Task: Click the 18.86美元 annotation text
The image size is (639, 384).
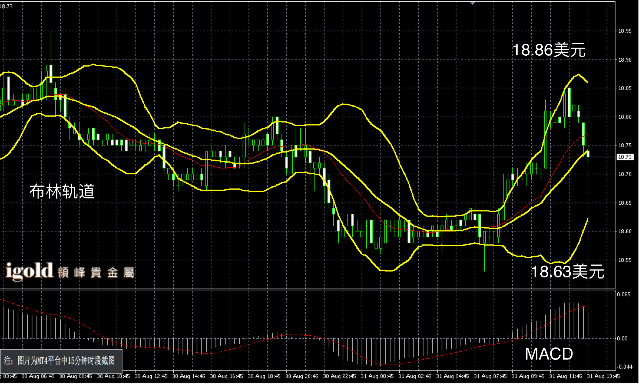Action: 549,50
